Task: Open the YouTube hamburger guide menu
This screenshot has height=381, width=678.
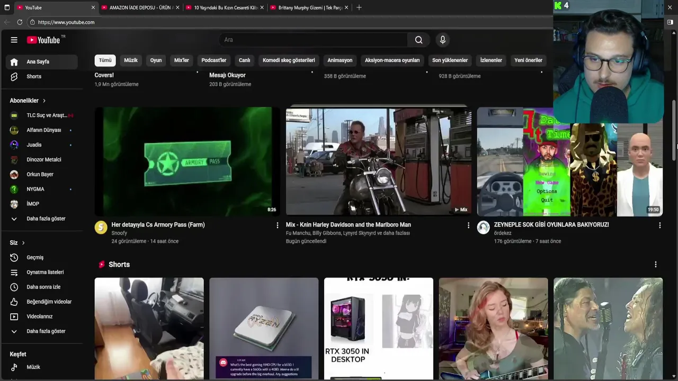Action: point(14,40)
